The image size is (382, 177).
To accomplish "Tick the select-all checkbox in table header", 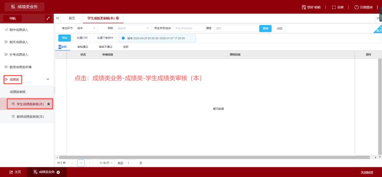I will pyautogui.click(x=61, y=55).
